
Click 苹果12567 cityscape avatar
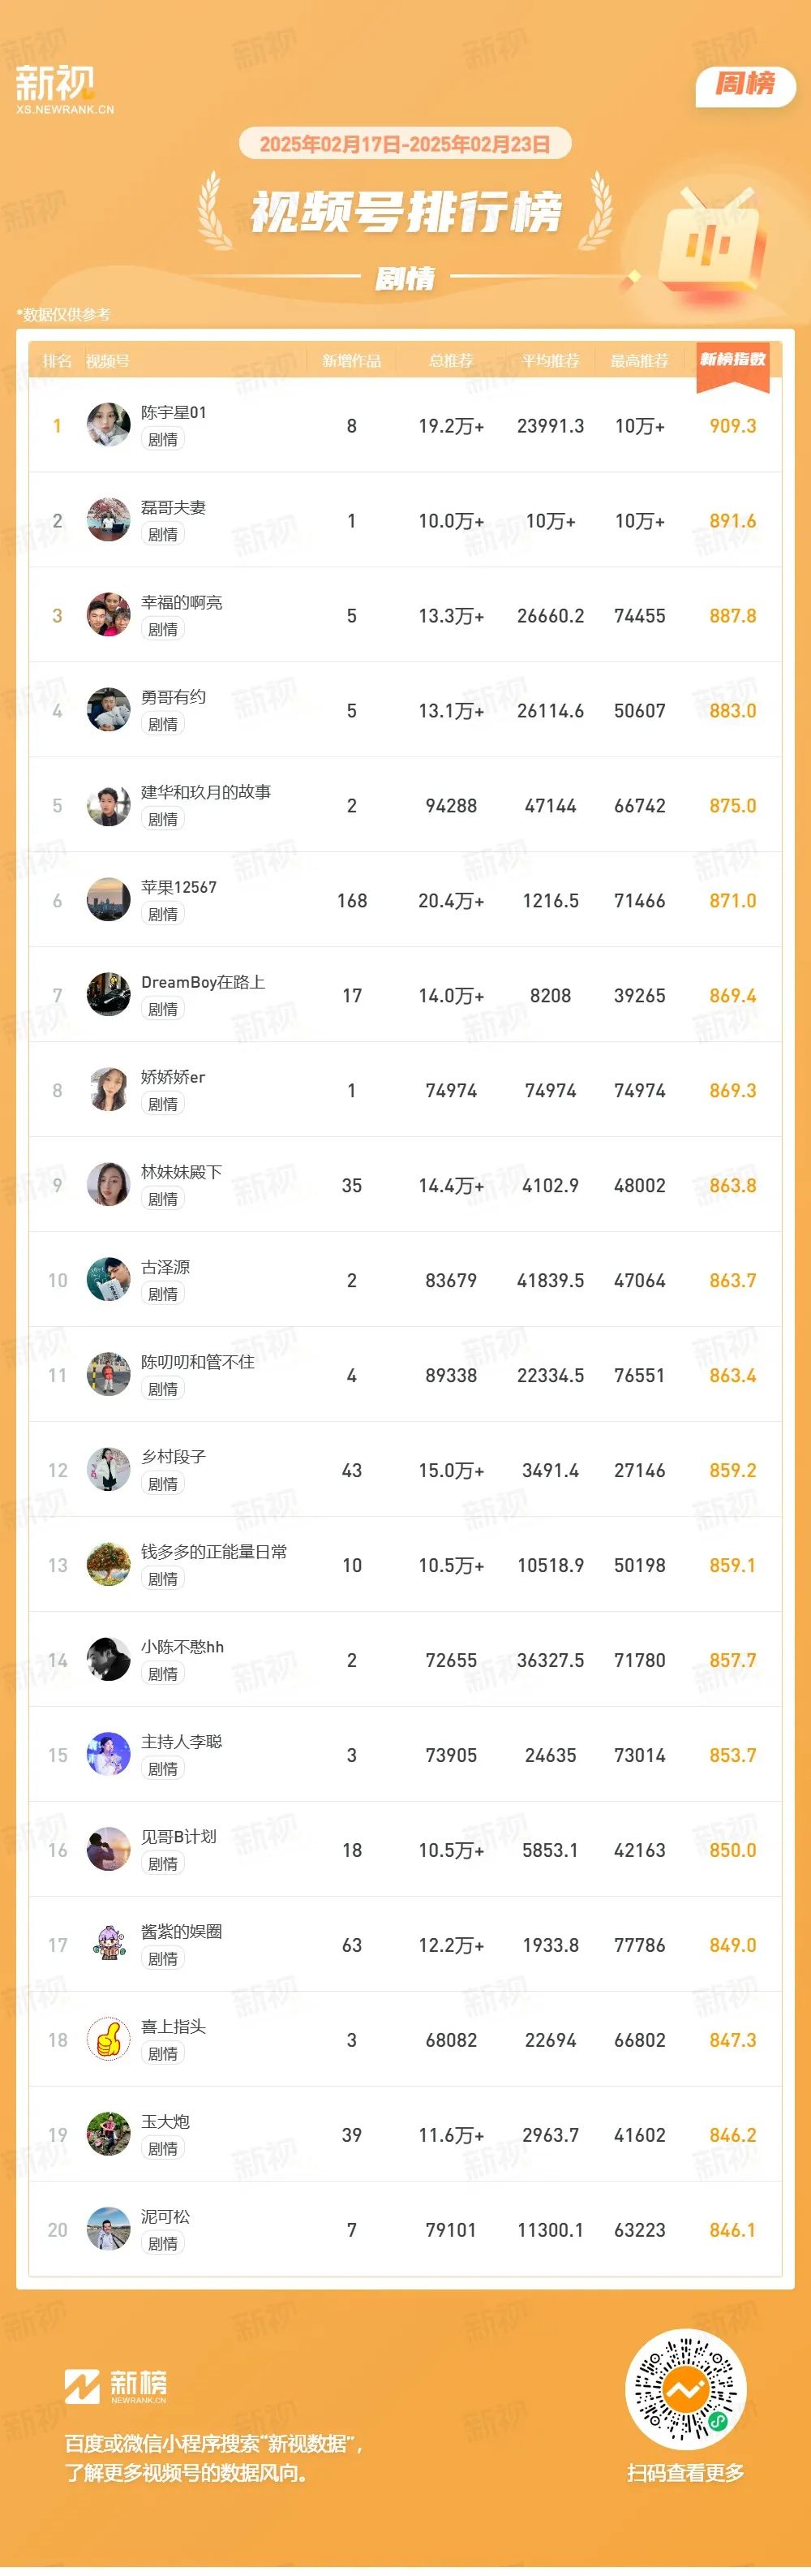click(109, 900)
